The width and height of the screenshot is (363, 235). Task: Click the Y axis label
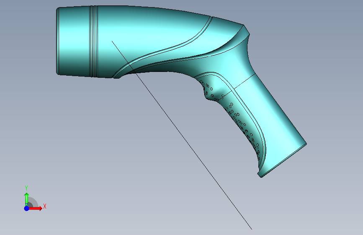(x=26, y=188)
